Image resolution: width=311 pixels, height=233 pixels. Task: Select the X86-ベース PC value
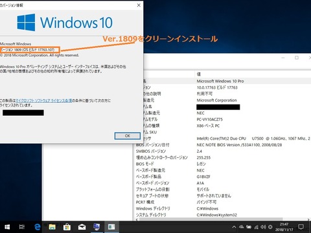point(208,126)
